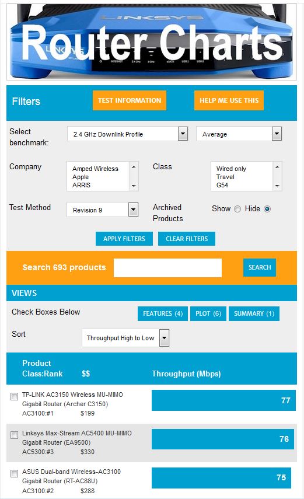Click the CLEAR FILTERS button

187,239
